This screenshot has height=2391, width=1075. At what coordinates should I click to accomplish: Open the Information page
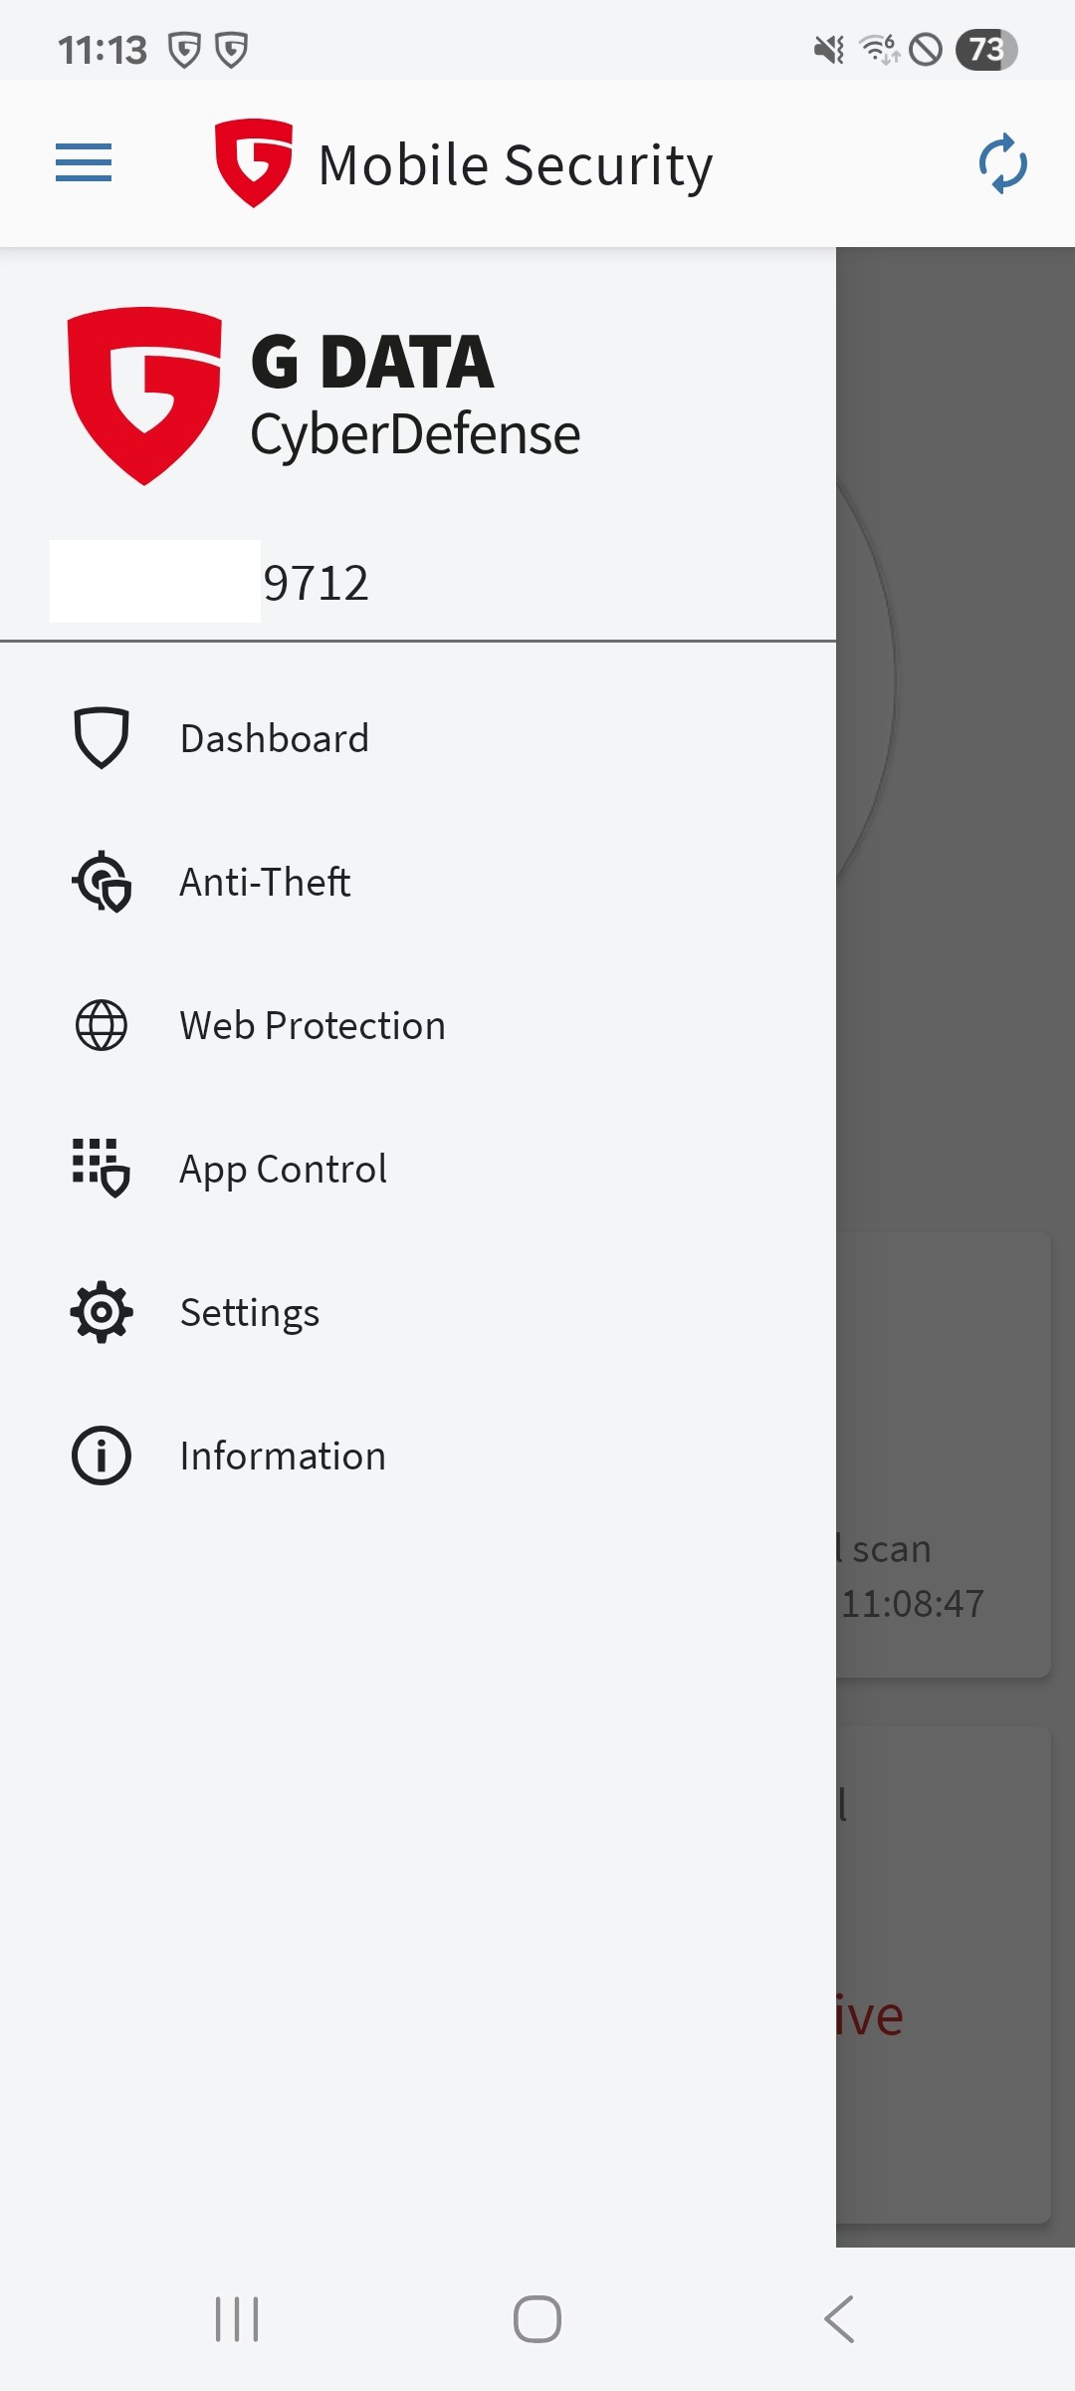pyautogui.click(x=283, y=1456)
